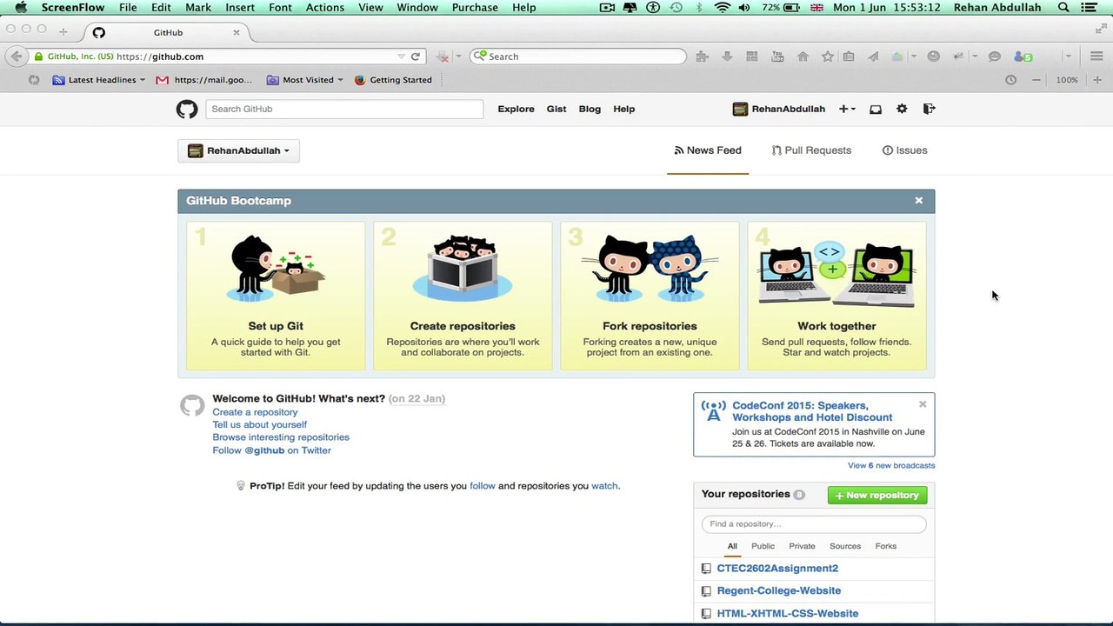Close the GitHub Bootcamp banner
Image resolution: width=1113 pixels, height=626 pixels.
tap(918, 201)
